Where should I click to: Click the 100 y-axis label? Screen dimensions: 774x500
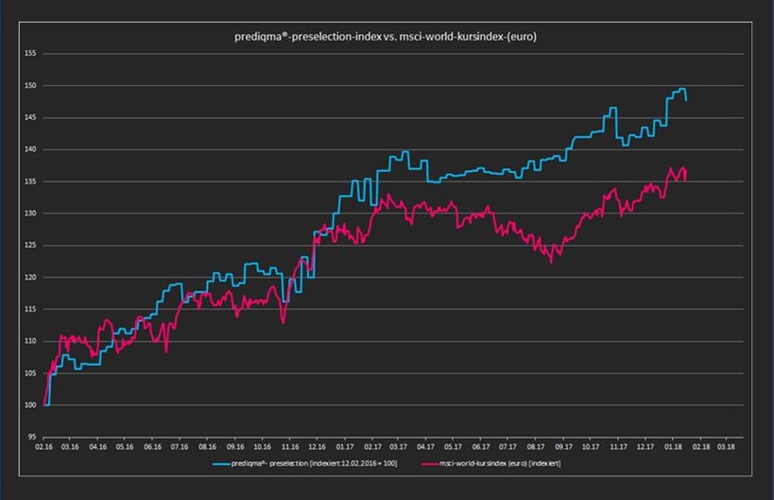point(29,405)
